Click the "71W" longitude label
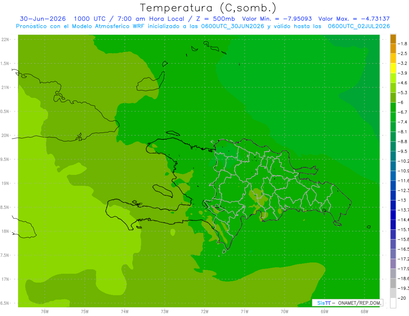Screen dimensions: 409x316 [244, 311]
